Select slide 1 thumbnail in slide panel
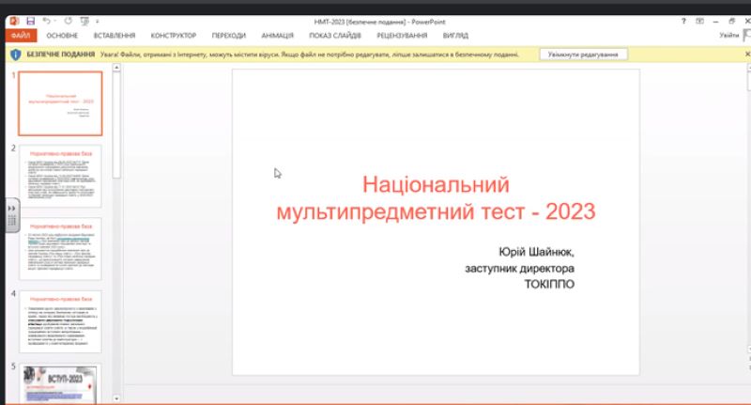The height and width of the screenshot is (405, 751). coord(60,103)
